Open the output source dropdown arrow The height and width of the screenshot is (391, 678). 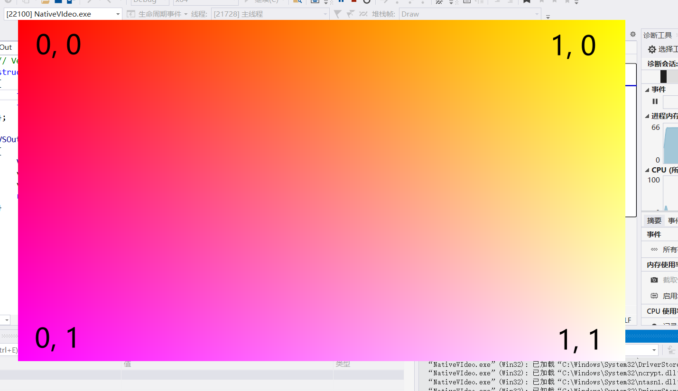click(x=654, y=350)
